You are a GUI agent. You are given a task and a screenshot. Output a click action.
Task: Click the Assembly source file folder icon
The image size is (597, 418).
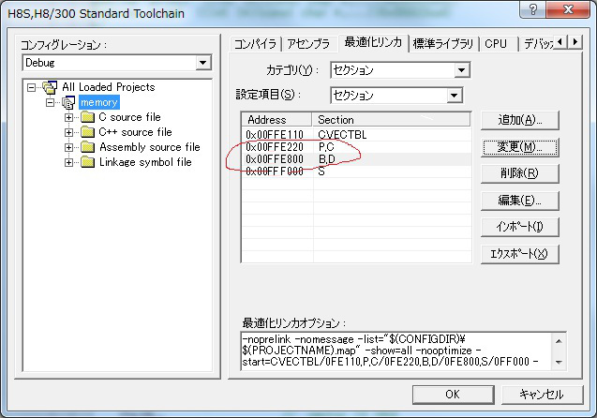coord(88,147)
